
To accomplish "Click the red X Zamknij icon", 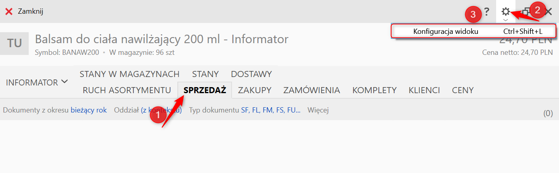I will click(x=9, y=11).
